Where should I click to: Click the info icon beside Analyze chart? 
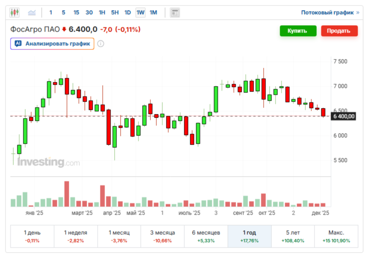point(100,44)
